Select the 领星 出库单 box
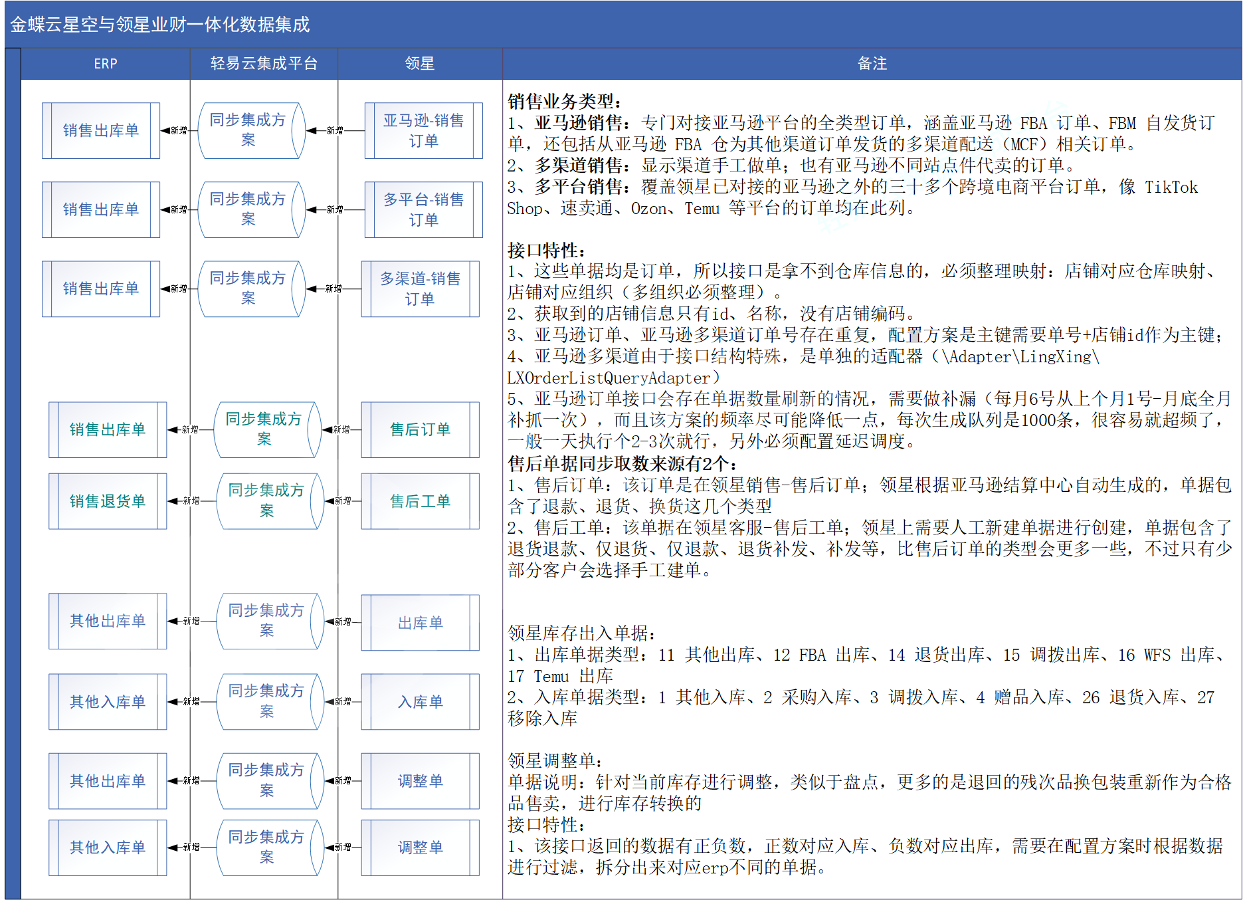The width and height of the screenshot is (1243, 900). (420, 623)
